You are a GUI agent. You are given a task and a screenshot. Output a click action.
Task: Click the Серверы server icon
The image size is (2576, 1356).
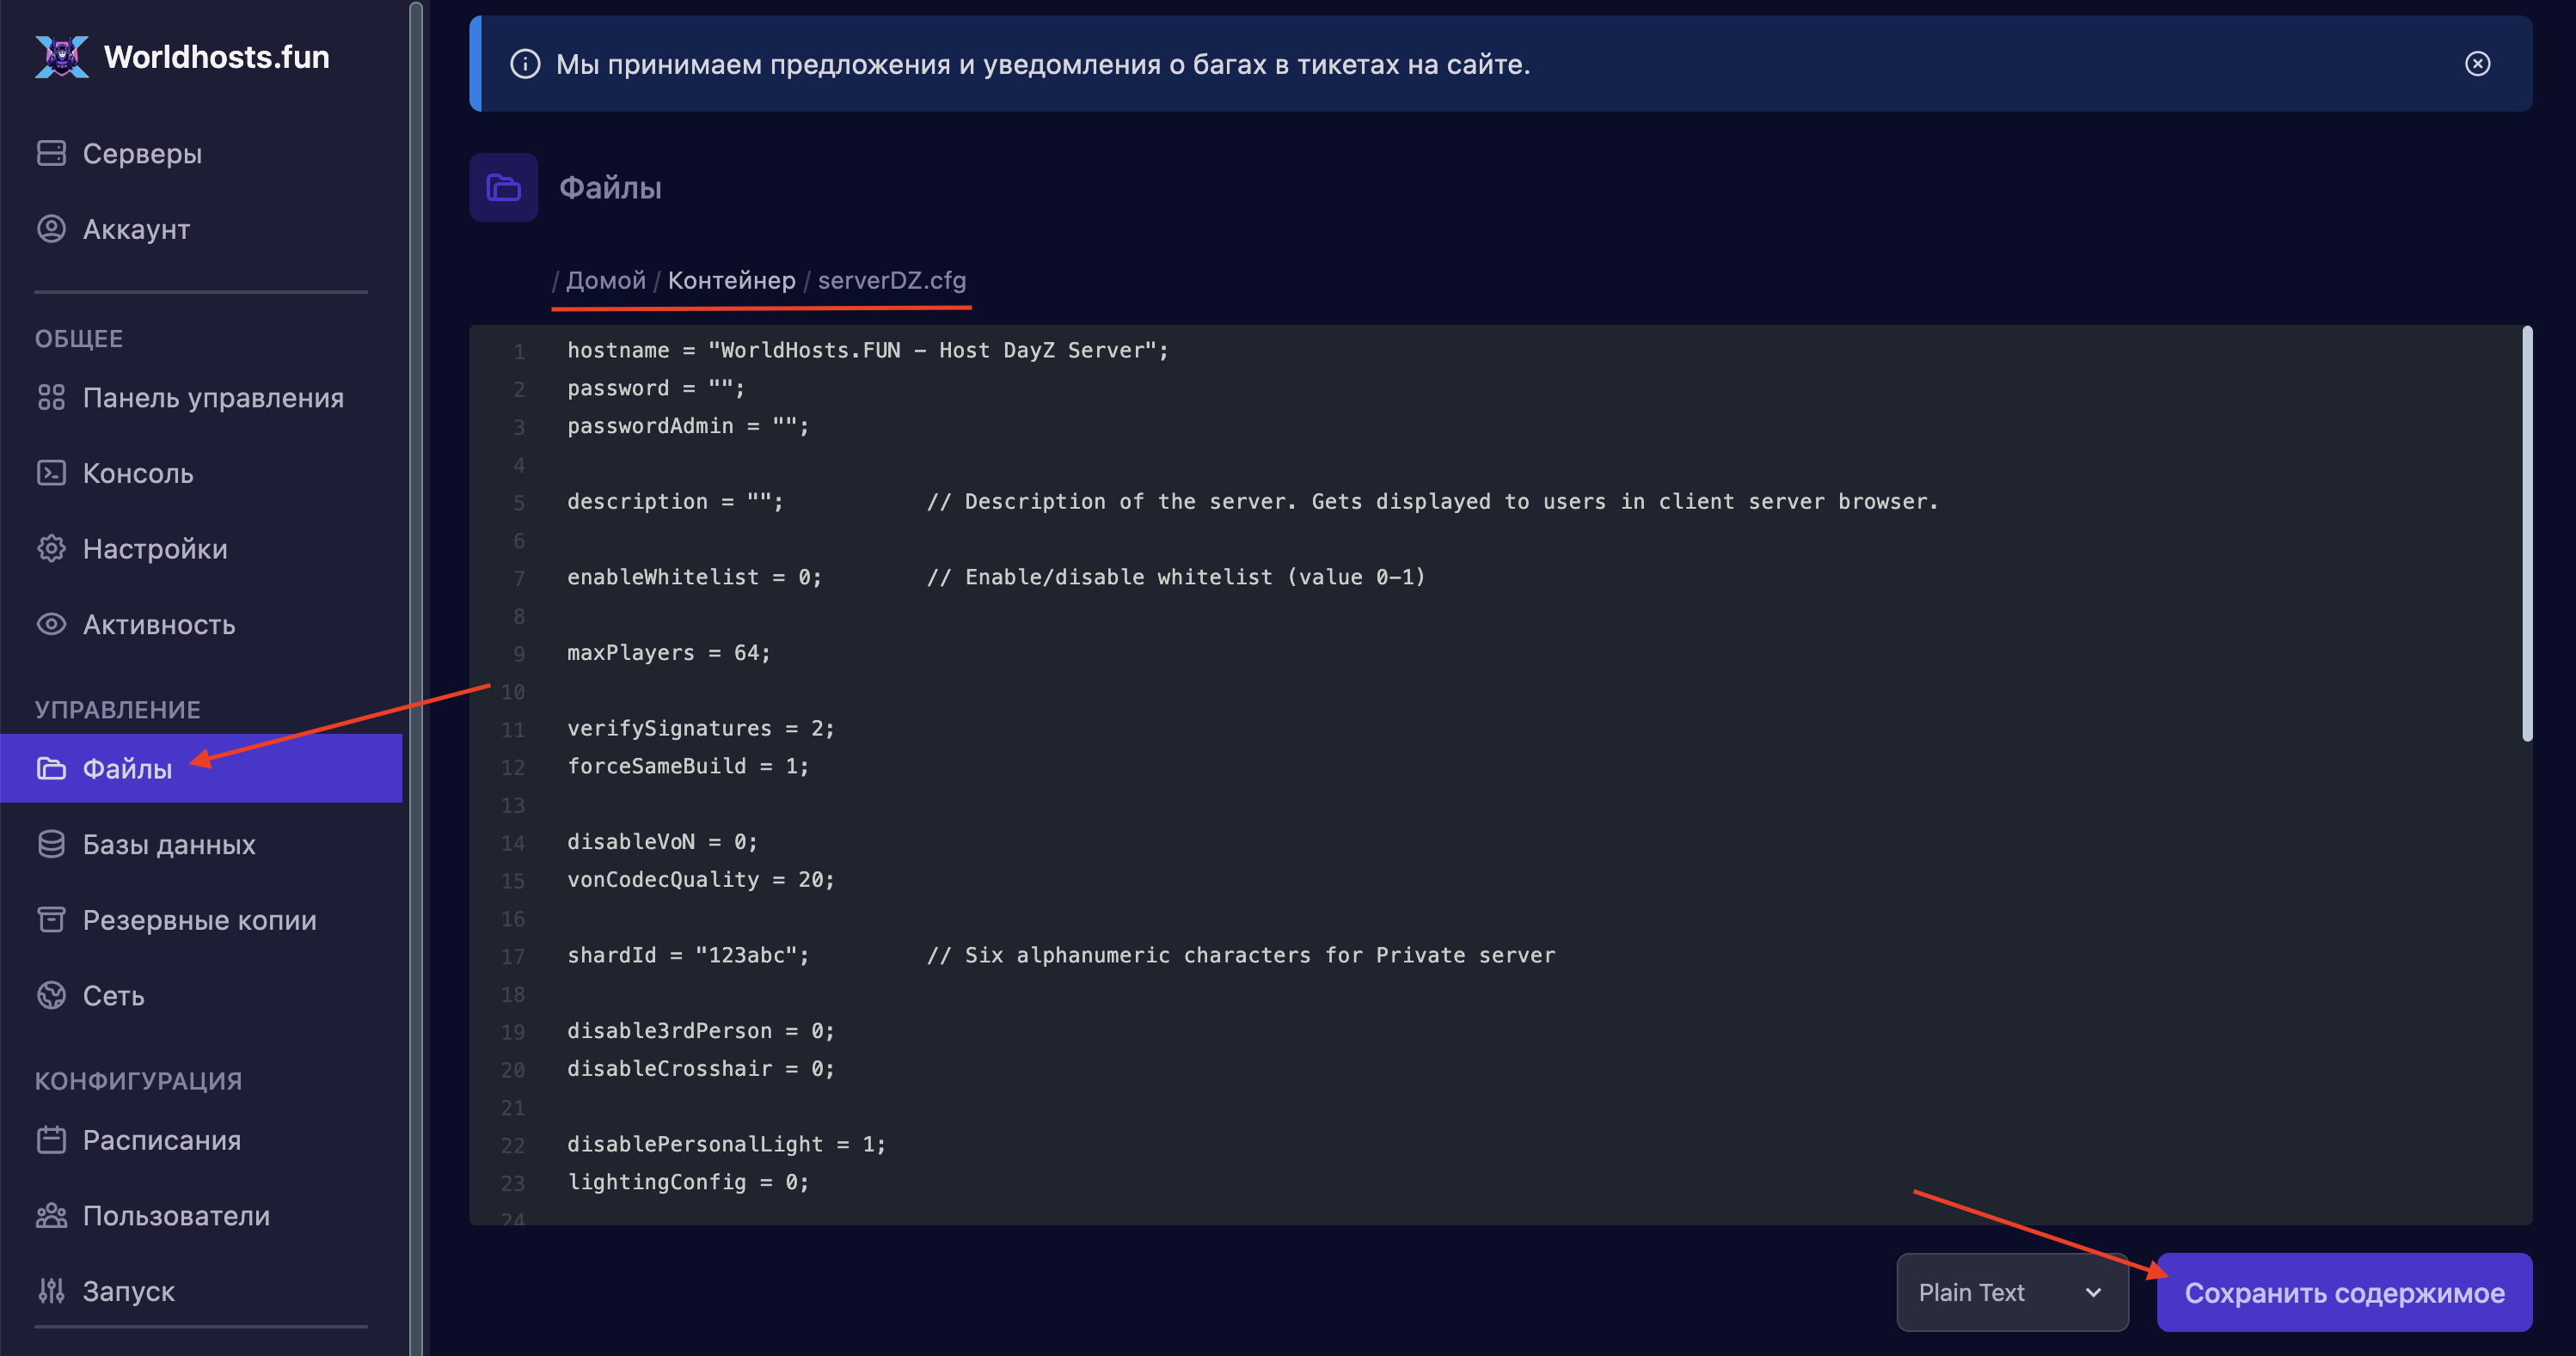click(51, 153)
